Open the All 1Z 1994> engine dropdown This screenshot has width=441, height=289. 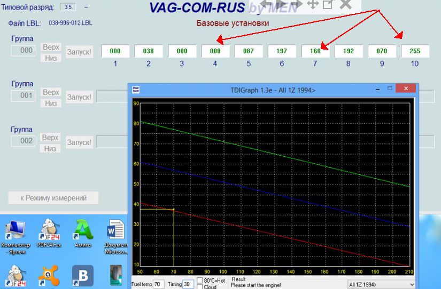(x=381, y=284)
